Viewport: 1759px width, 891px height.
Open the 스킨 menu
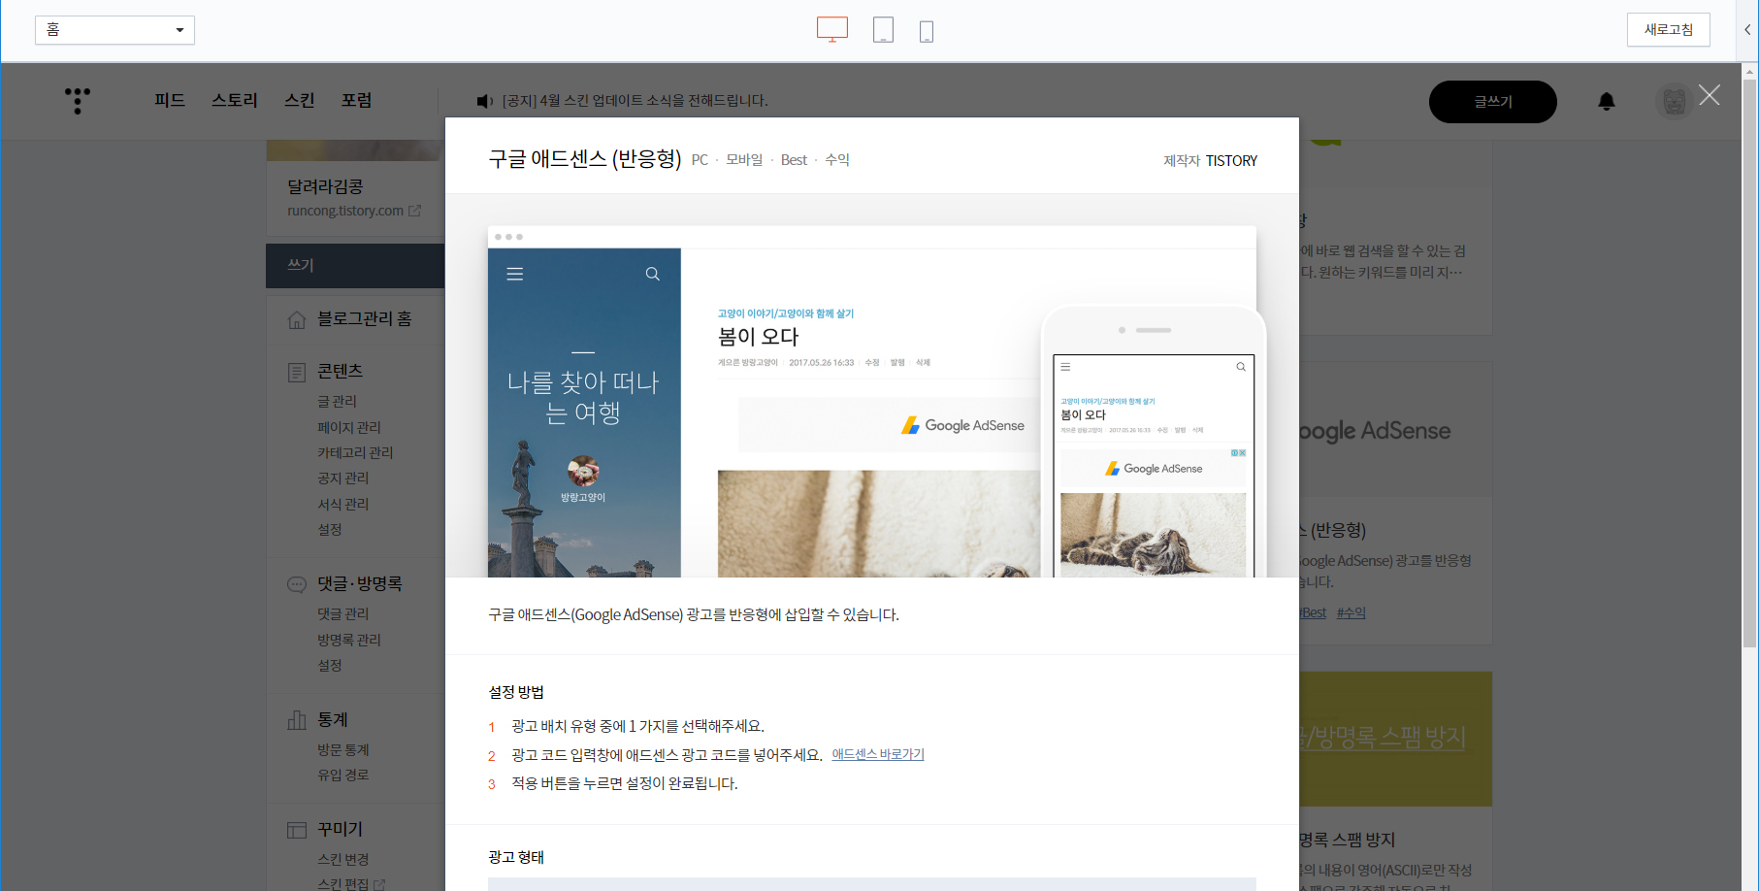pyautogui.click(x=300, y=100)
